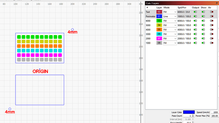Viewport: 219px width, 123px height.
Task: Open Mode dropdown for the Perimeter layer
Action: (x=170, y=16)
